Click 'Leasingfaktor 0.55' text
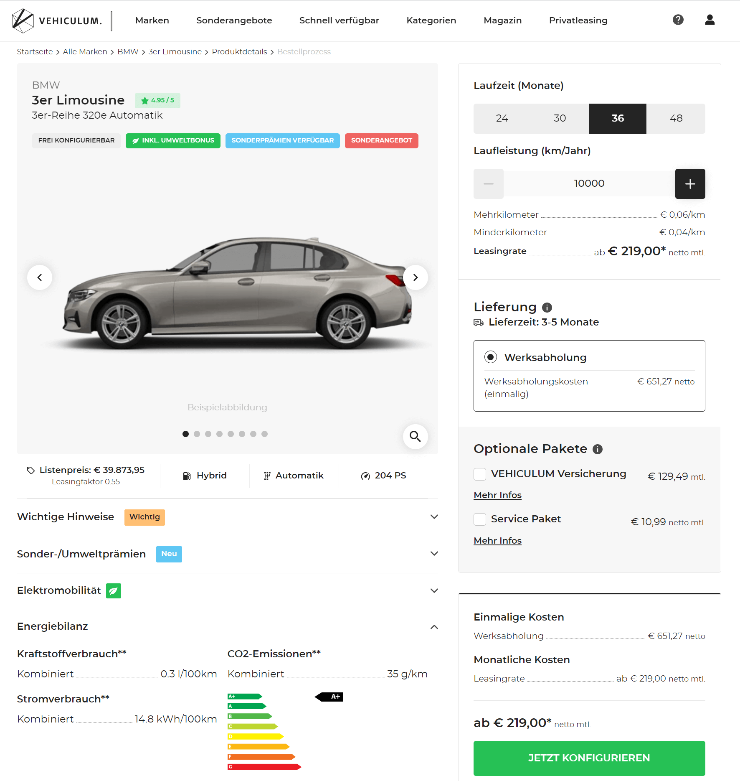 tap(86, 482)
